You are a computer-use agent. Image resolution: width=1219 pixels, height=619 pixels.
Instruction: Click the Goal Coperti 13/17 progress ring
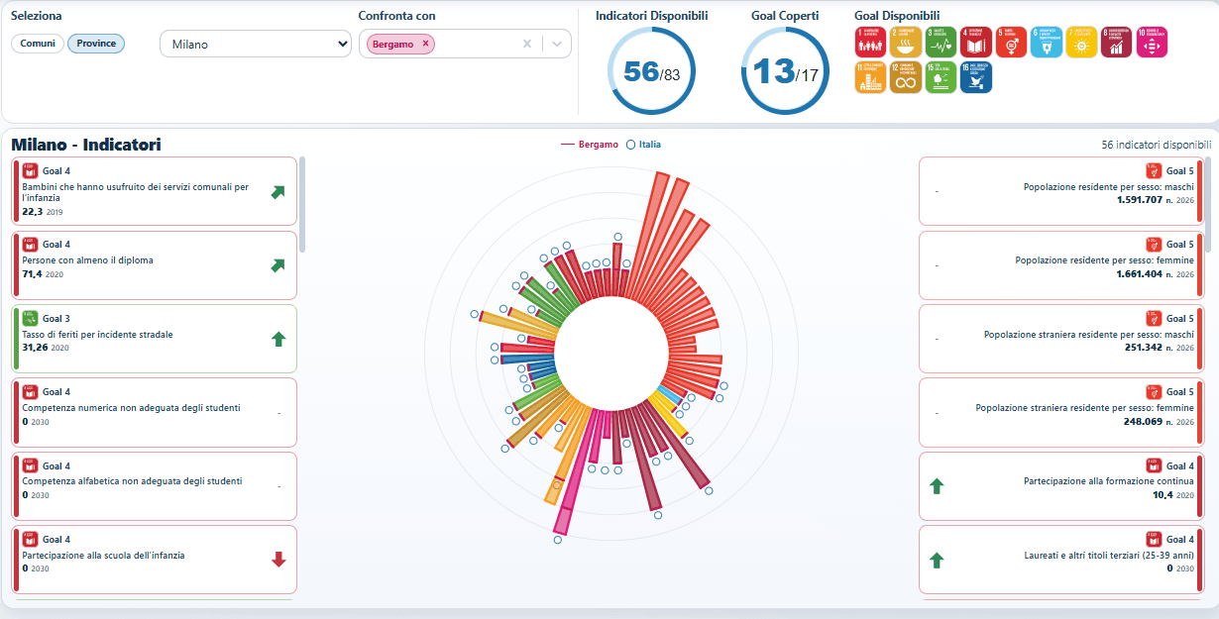point(785,72)
